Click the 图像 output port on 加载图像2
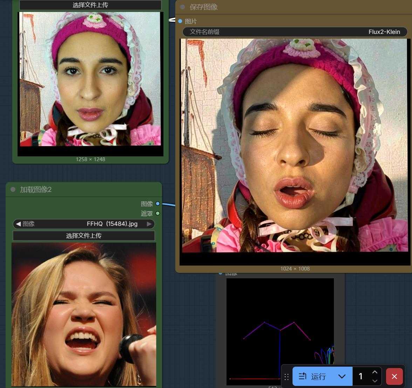412x388 pixels. (x=158, y=203)
